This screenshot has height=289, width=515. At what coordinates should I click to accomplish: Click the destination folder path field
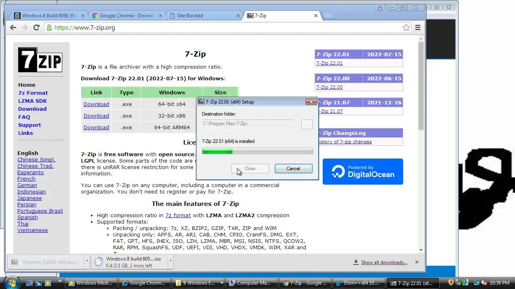247,124
